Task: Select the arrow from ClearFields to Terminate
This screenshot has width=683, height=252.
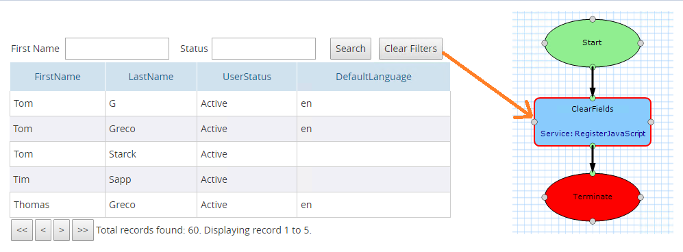Action: click(x=593, y=159)
